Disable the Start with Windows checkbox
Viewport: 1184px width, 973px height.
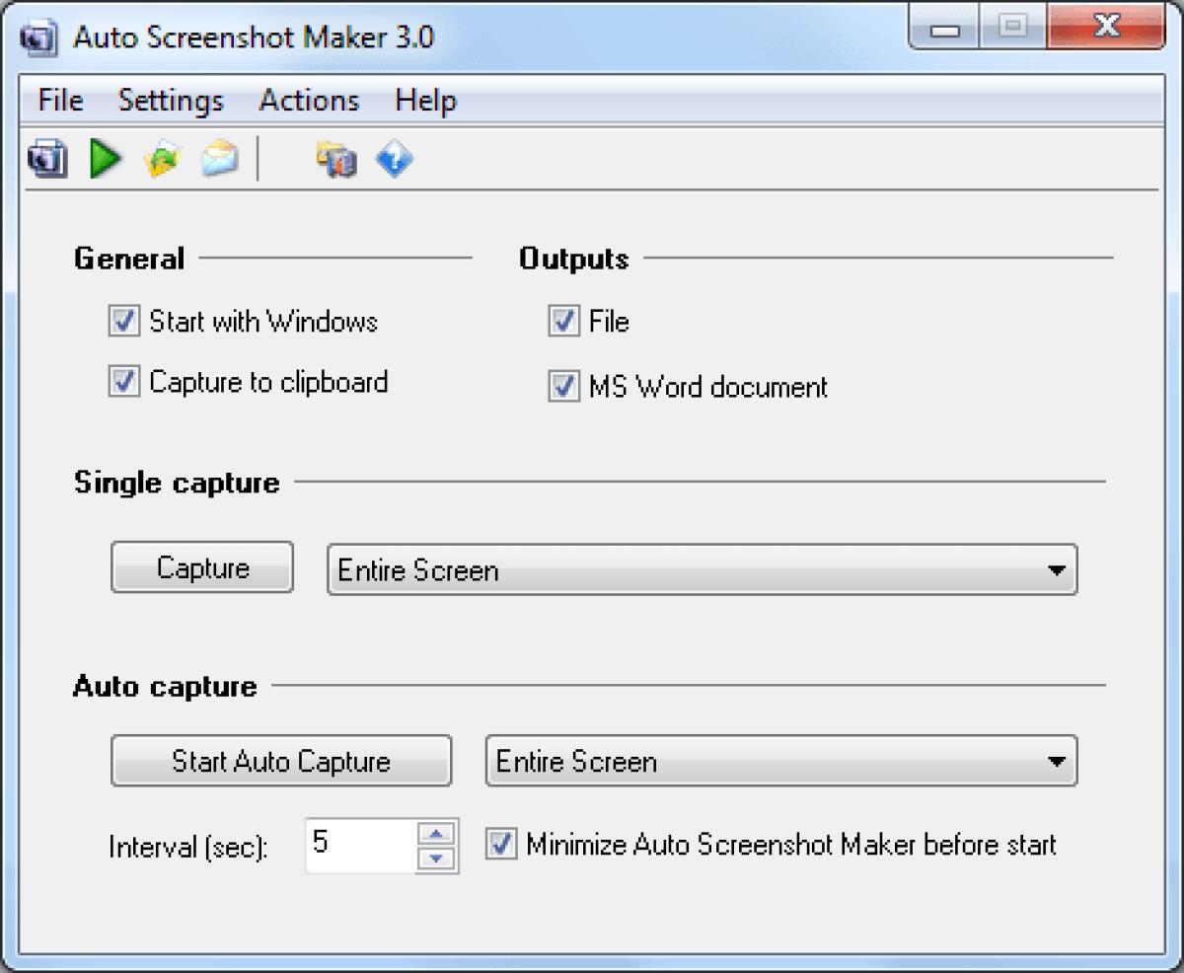pos(123,321)
